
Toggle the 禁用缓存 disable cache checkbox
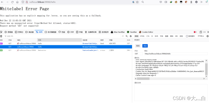187,36
